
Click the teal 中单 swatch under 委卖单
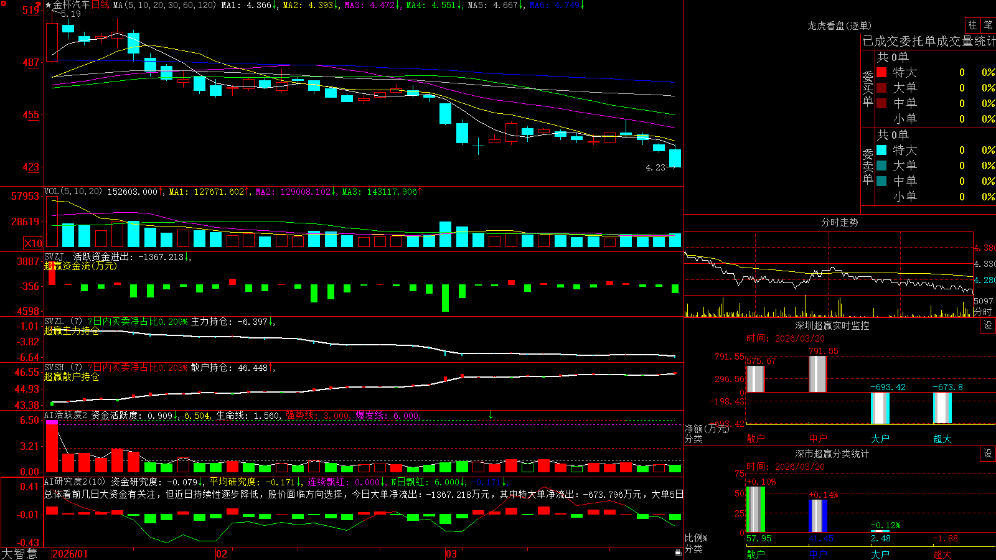[x=881, y=180]
